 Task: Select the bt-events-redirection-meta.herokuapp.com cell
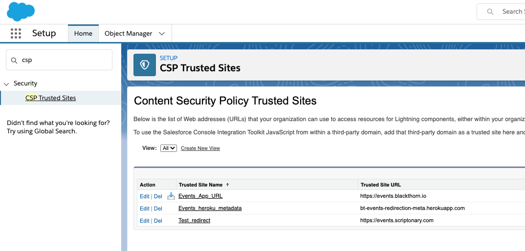point(413,208)
